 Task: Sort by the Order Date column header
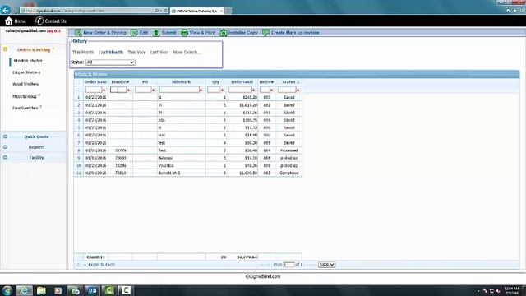click(95, 82)
